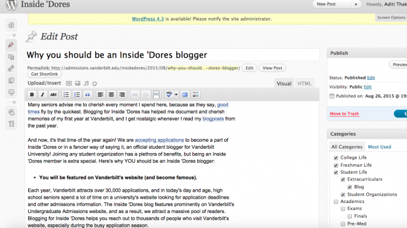Click into the post title field
Screen dimensions: 407x228
coord(172,55)
